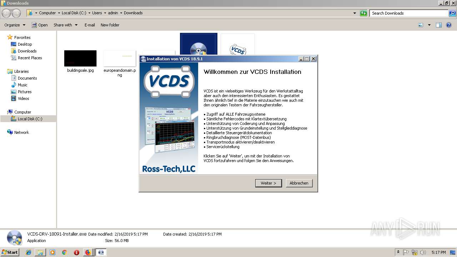Image resolution: width=457 pixels, height=257 pixels.
Task: Click Users in the address breadcrumb
Action: (x=97, y=13)
